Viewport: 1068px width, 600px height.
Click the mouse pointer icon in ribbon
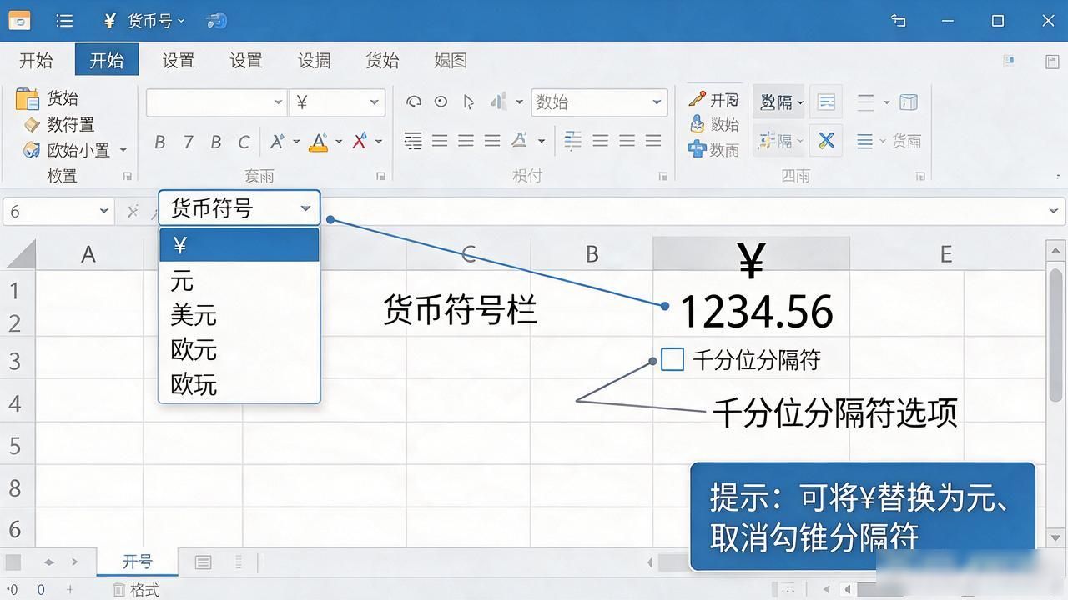[468, 102]
